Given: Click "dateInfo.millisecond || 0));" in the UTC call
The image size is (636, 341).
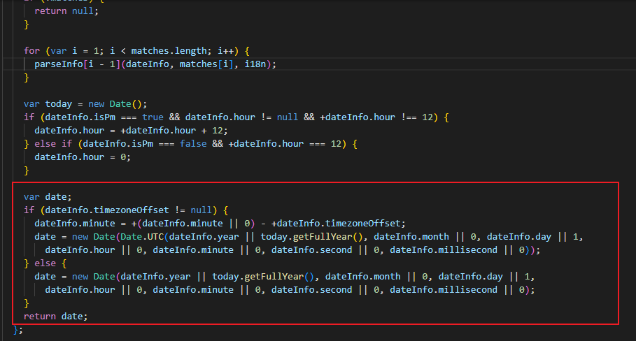Looking at the screenshot, I should click(x=465, y=250).
